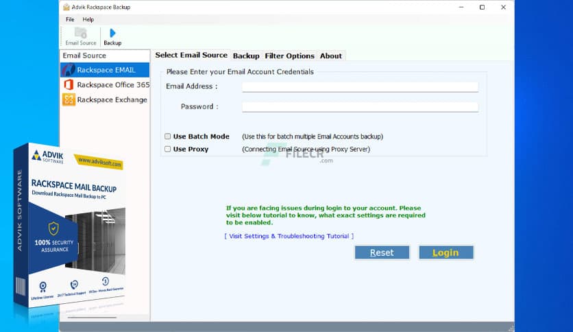Select Rackspace Office 365 text in source list
This screenshot has height=332, width=573.
point(113,85)
